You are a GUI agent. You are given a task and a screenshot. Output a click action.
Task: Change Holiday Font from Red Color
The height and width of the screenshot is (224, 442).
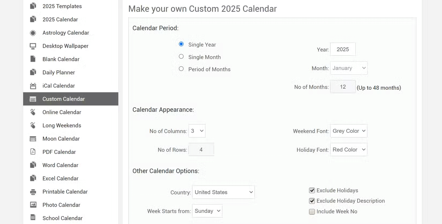[x=348, y=149]
